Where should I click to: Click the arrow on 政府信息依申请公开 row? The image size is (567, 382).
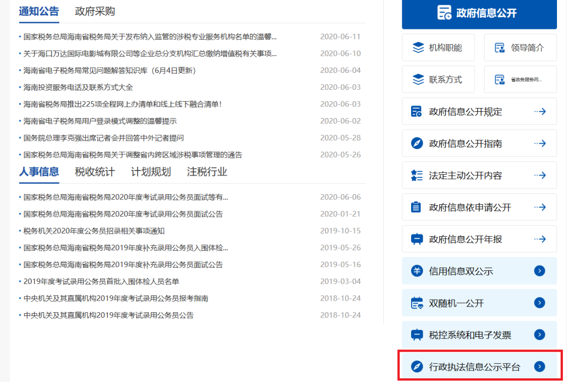coord(540,207)
